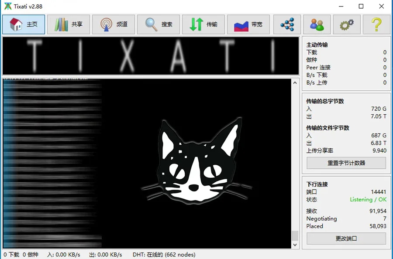Screen dimensions: 393x259
Task: Open the 传输 transfers tab
Action: tap(203, 24)
